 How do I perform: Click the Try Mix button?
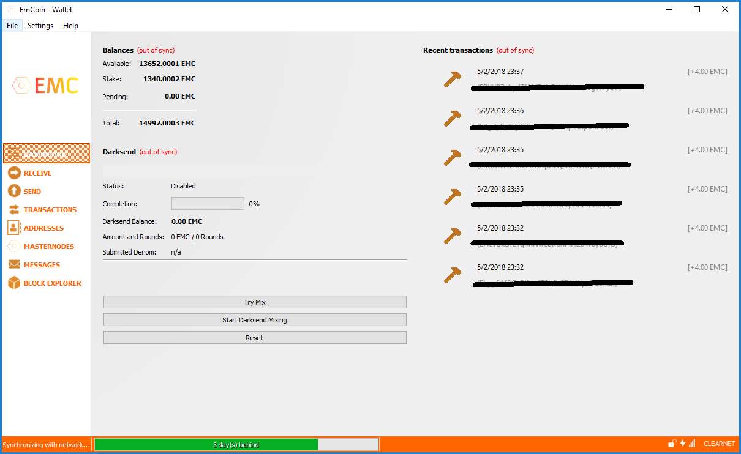click(x=255, y=302)
